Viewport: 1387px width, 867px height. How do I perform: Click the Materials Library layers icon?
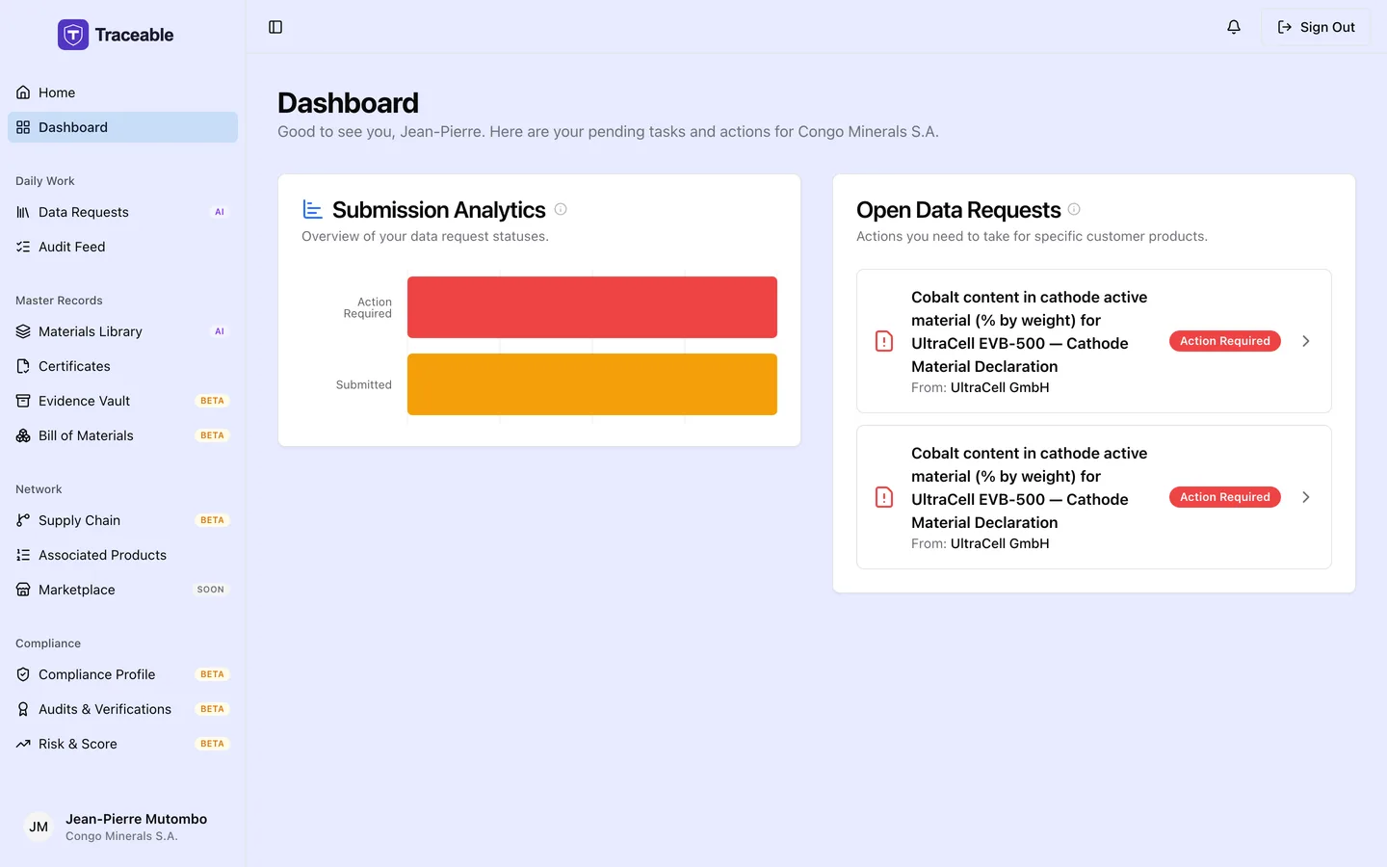point(23,331)
